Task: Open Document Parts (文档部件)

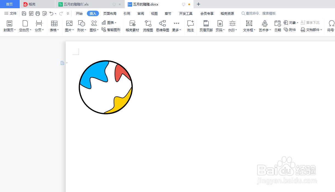Action: point(311,30)
